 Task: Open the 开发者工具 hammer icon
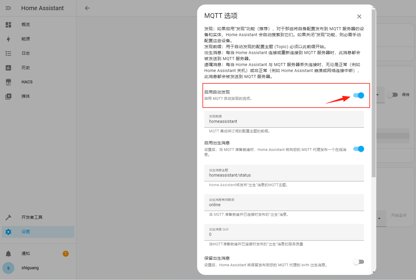click(x=8, y=217)
